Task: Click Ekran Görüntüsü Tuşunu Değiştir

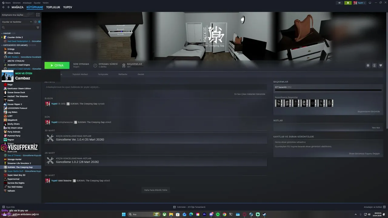Action: click(364, 154)
